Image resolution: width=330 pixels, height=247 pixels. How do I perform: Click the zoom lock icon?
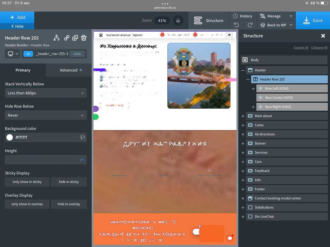tap(178, 21)
